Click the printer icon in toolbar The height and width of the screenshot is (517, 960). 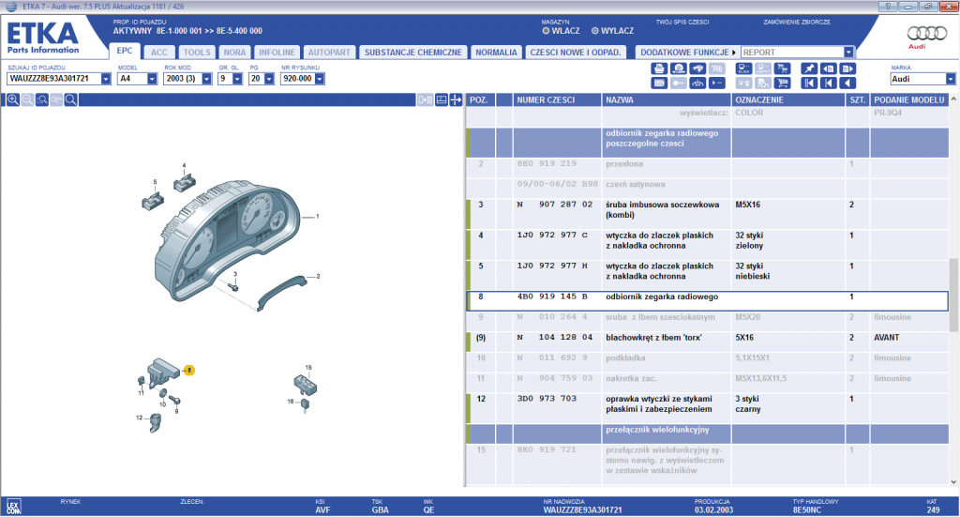click(x=659, y=68)
